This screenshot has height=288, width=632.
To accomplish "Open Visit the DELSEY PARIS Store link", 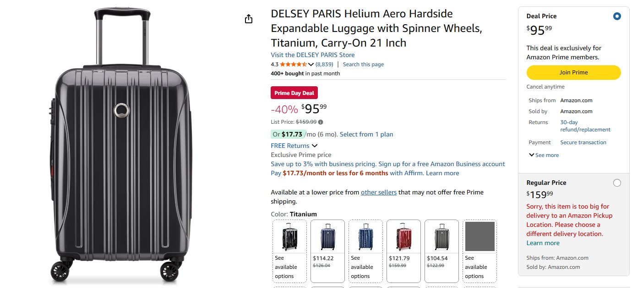I will pos(312,55).
